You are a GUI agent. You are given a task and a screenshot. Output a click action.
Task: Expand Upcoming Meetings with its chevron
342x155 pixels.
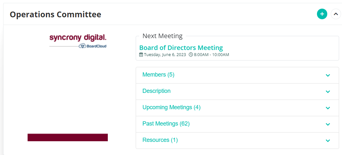point(328,108)
